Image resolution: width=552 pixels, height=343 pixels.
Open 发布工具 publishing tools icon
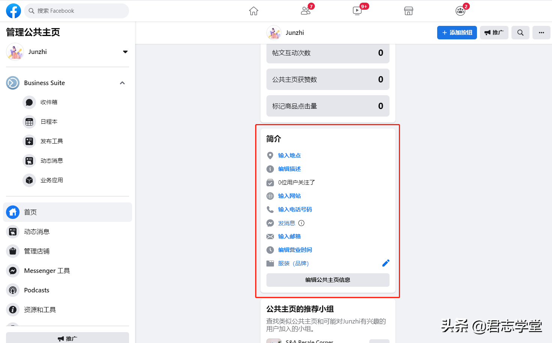(x=29, y=141)
